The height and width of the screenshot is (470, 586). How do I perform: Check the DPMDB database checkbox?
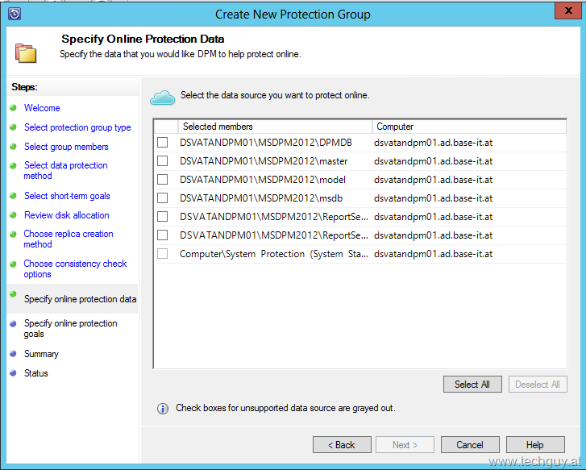(163, 143)
